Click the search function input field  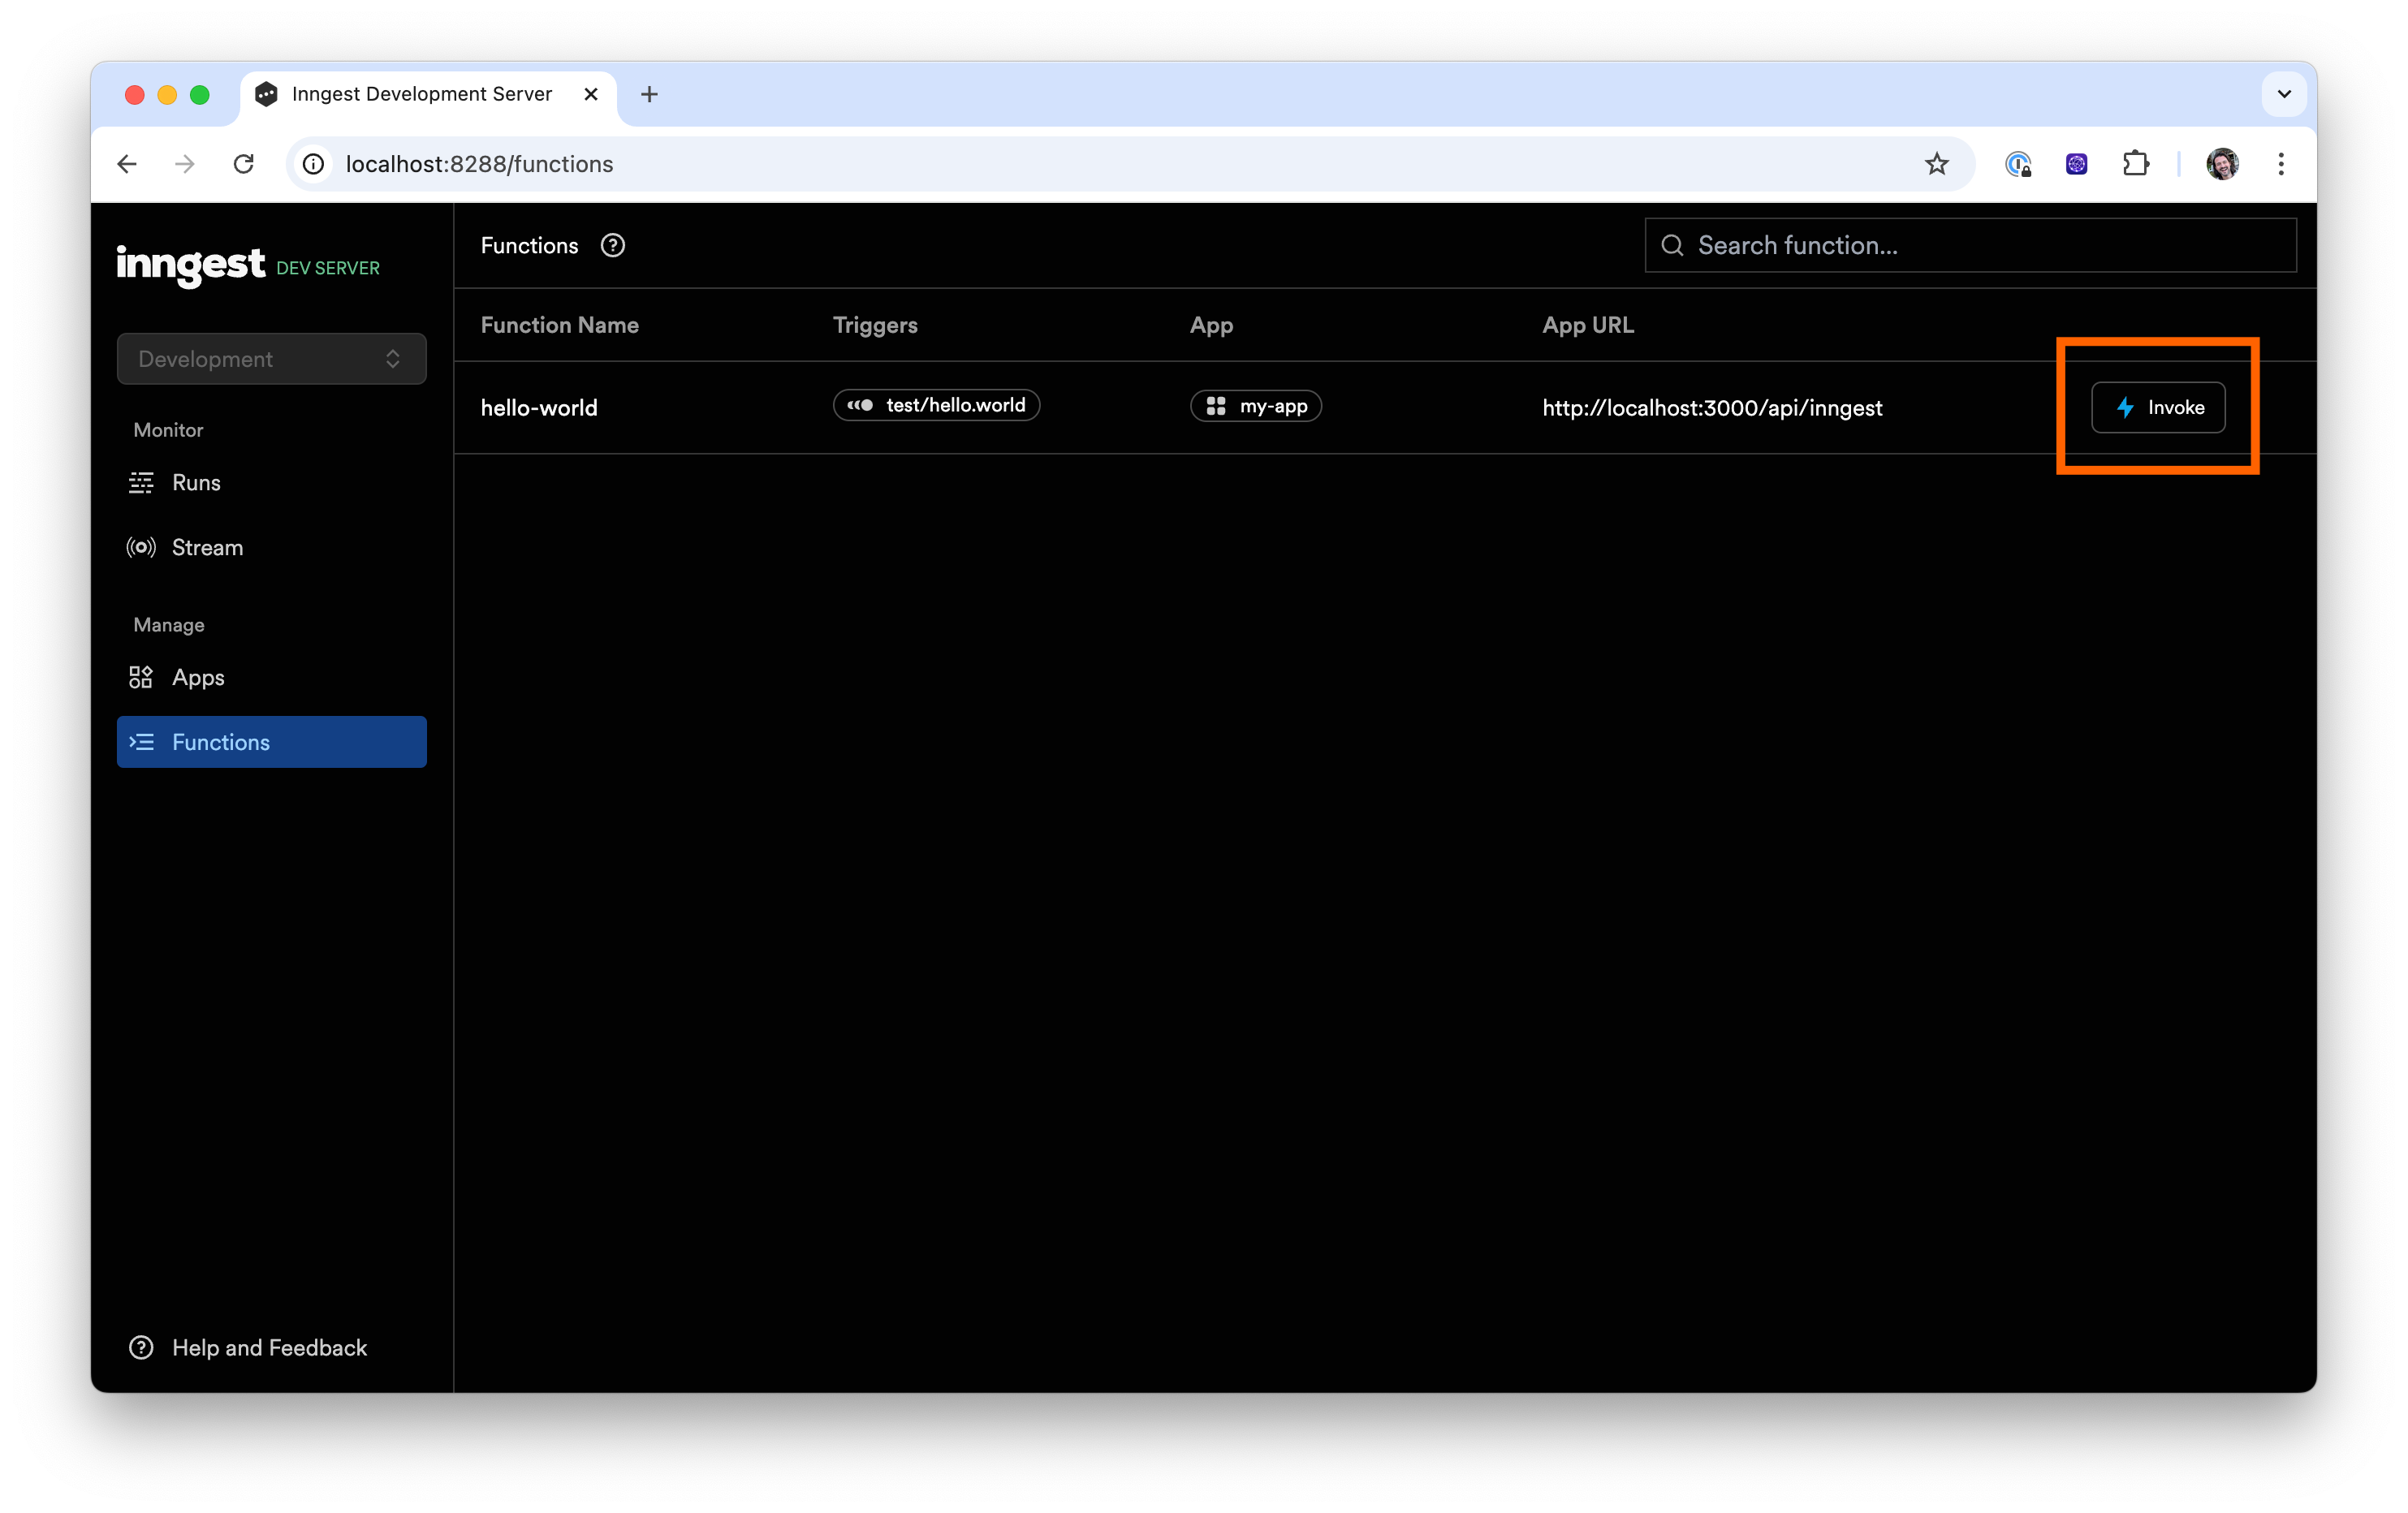(x=1969, y=244)
